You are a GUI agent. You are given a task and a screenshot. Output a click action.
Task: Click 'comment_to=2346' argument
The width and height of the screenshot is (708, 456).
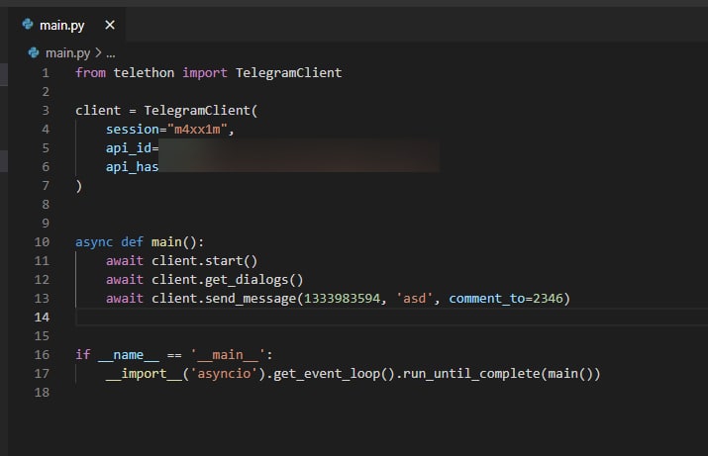click(506, 299)
